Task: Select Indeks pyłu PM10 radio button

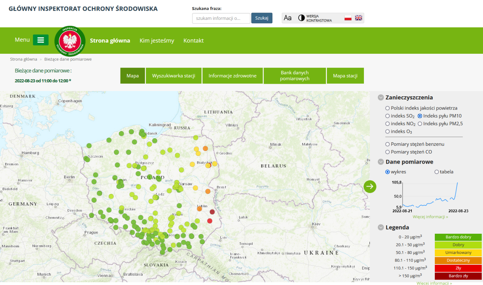Action: click(x=420, y=116)
